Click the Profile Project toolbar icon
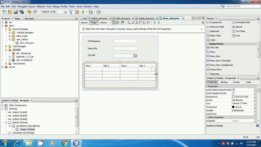Image resolution: width=261 pixels, height=147 pixels. [x=99, y=12]
